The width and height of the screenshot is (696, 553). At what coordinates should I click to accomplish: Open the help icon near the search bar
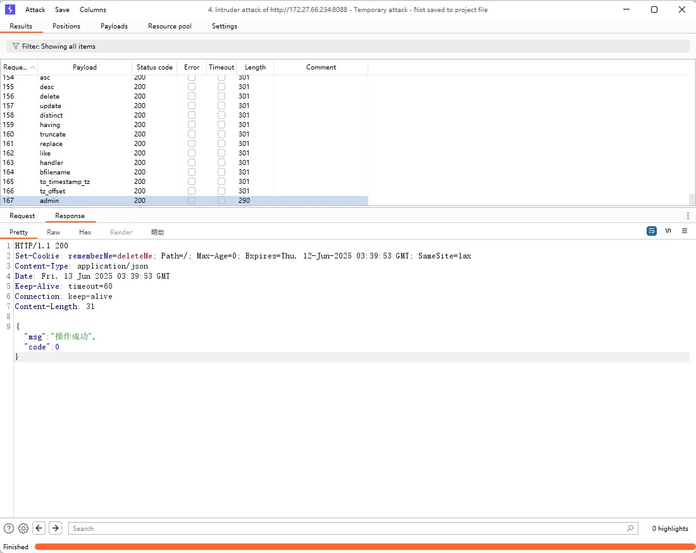coord(8,528)
